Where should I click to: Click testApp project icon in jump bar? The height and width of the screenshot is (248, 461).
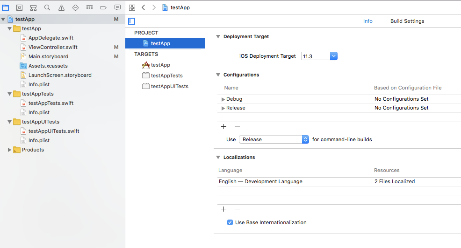[165, 7]
